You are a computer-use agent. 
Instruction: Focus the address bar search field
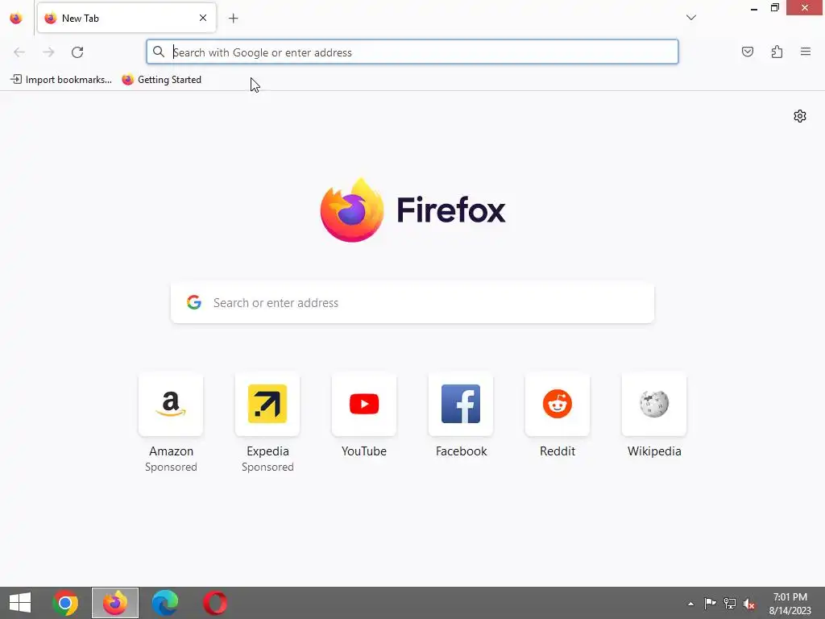point(412,52)
